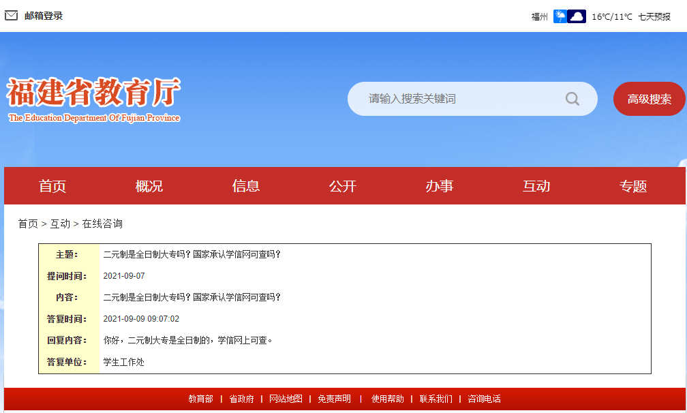Screen dimensions: 687x413
Task: Click the date 2021-09-07
Action: coord(124,276)
